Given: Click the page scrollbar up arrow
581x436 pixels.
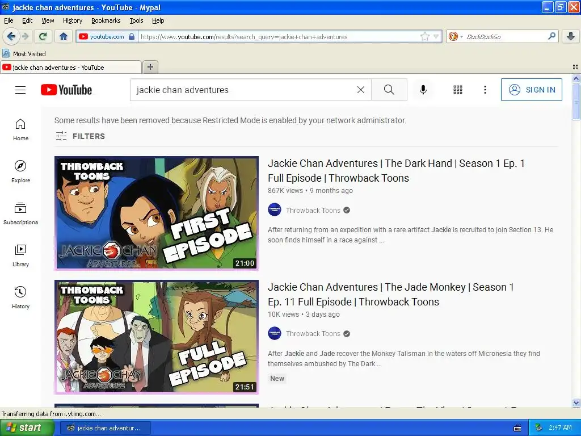Looking at the screenshot, I should [x=576, y=78].
